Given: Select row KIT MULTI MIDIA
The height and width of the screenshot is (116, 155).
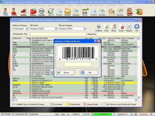Looking at the screenshot, I should [75, 79].
